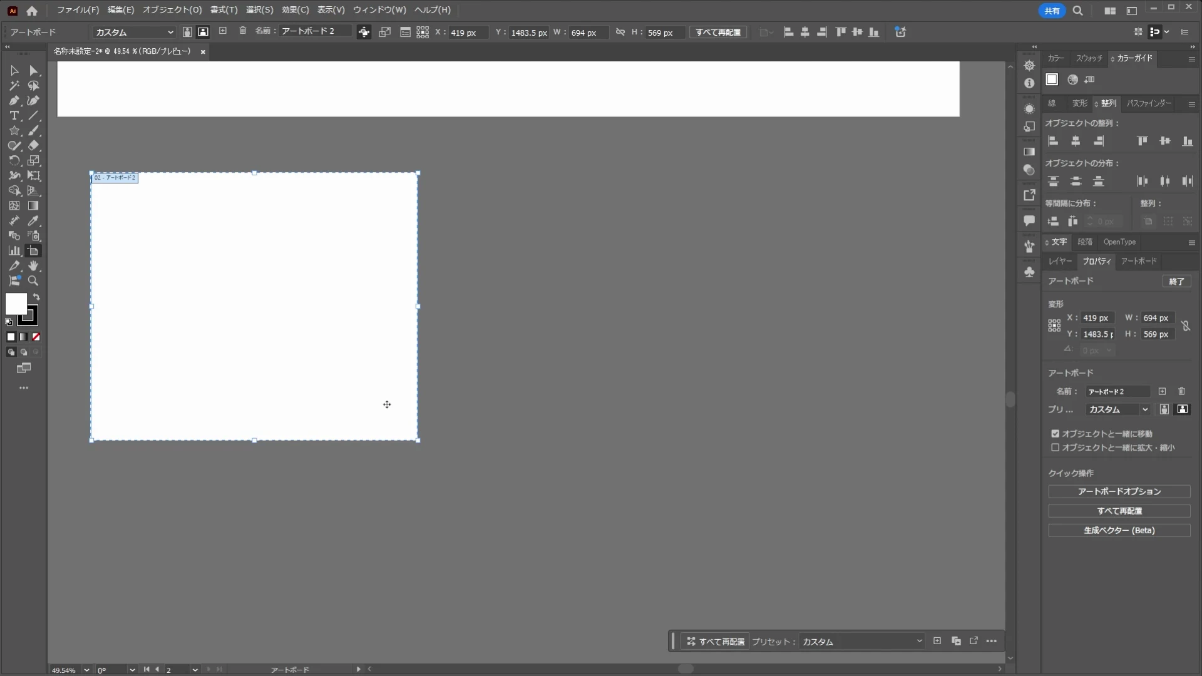Click the アートボードオプション button
Image resolution: width=1202 pixels, height=676 pixels.
click(x=1119, y=492)
